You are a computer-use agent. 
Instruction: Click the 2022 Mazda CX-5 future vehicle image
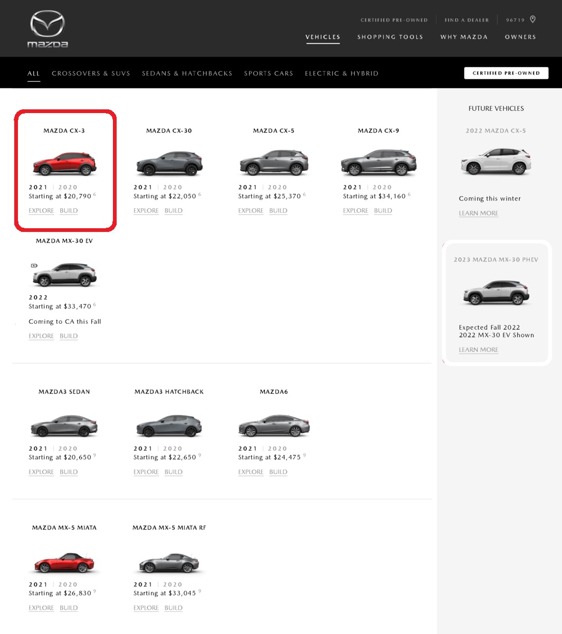click(496, 162)
